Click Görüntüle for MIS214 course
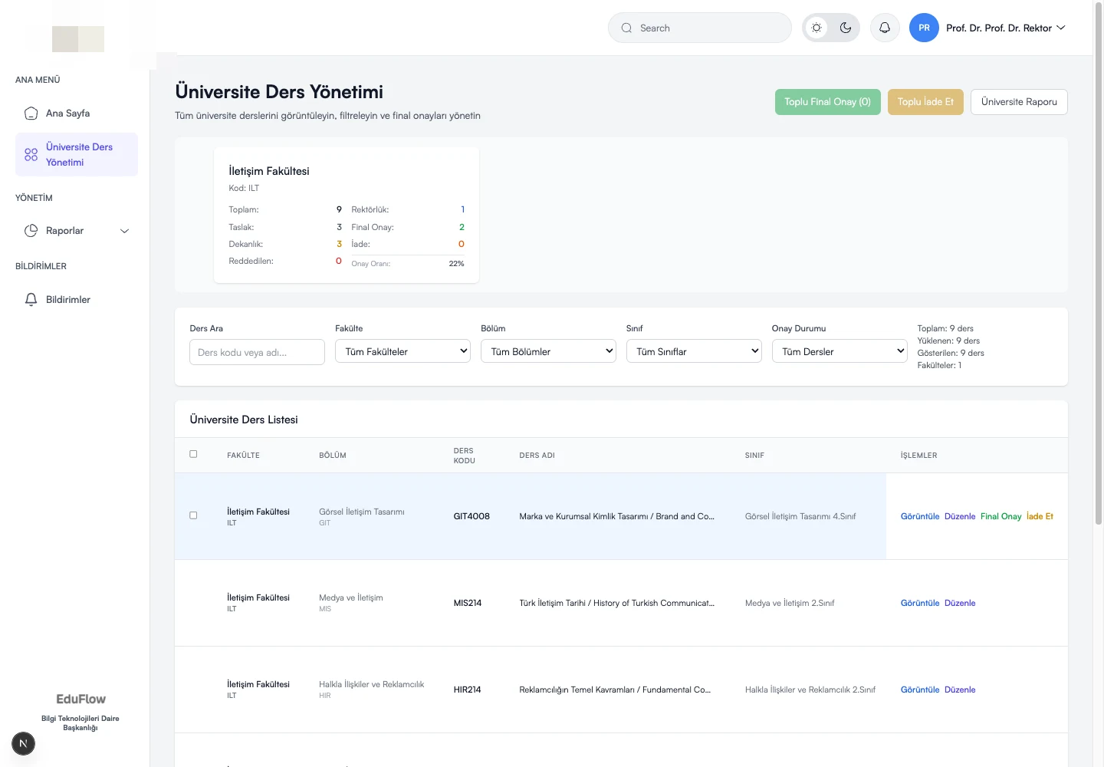 click(920, 603)
